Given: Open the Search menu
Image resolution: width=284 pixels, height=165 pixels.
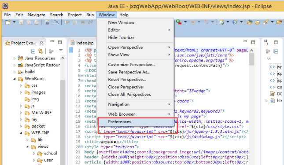Looking at the screenshot, I should 56,15.
